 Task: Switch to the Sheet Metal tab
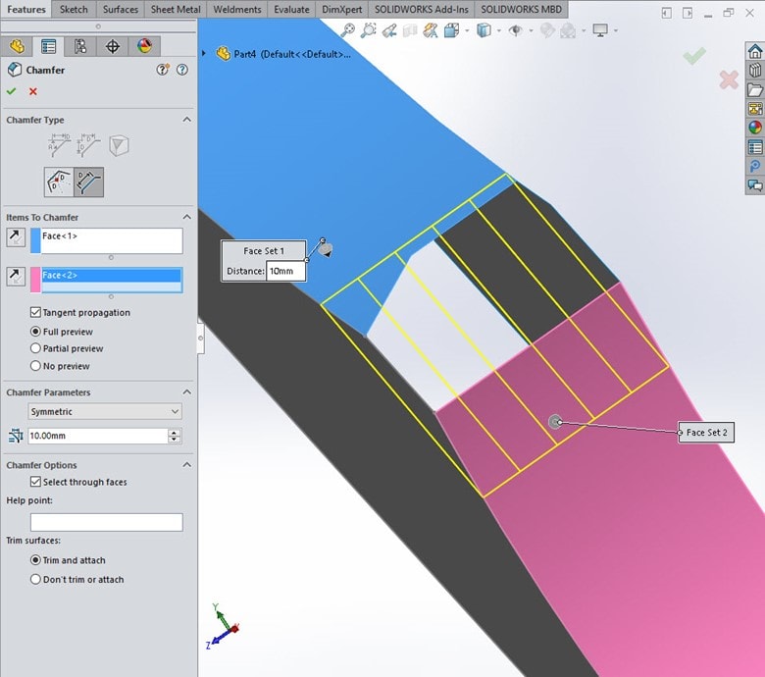176,10
